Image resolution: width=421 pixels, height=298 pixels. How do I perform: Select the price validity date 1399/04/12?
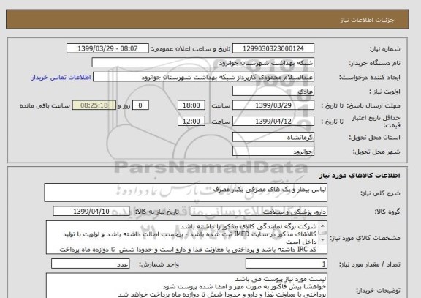[273, 121]
